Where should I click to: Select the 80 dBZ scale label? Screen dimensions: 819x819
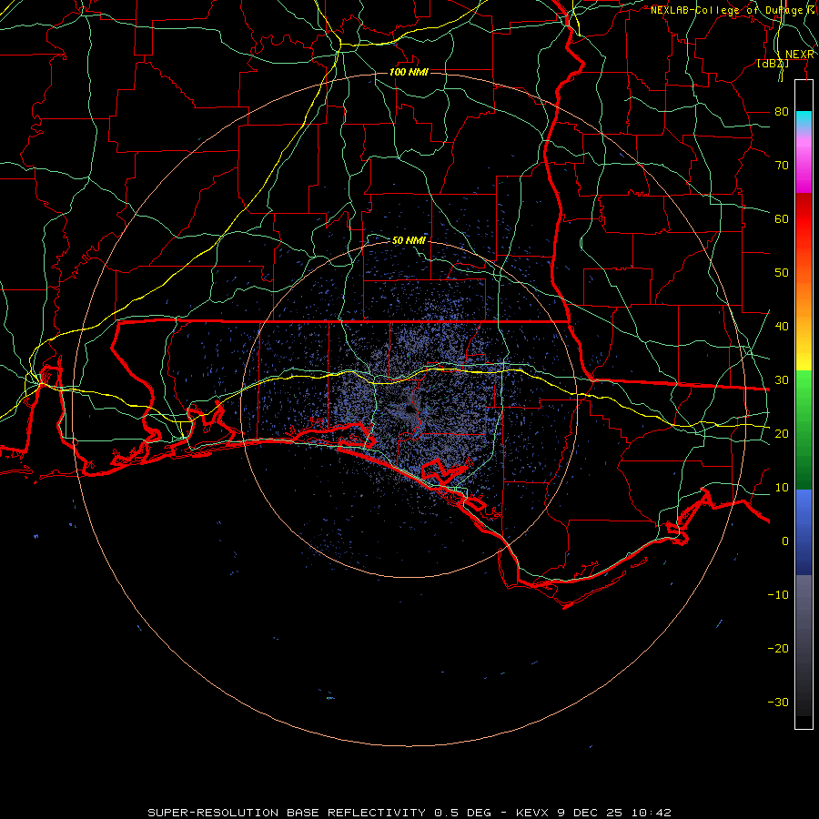pos(782,111)
